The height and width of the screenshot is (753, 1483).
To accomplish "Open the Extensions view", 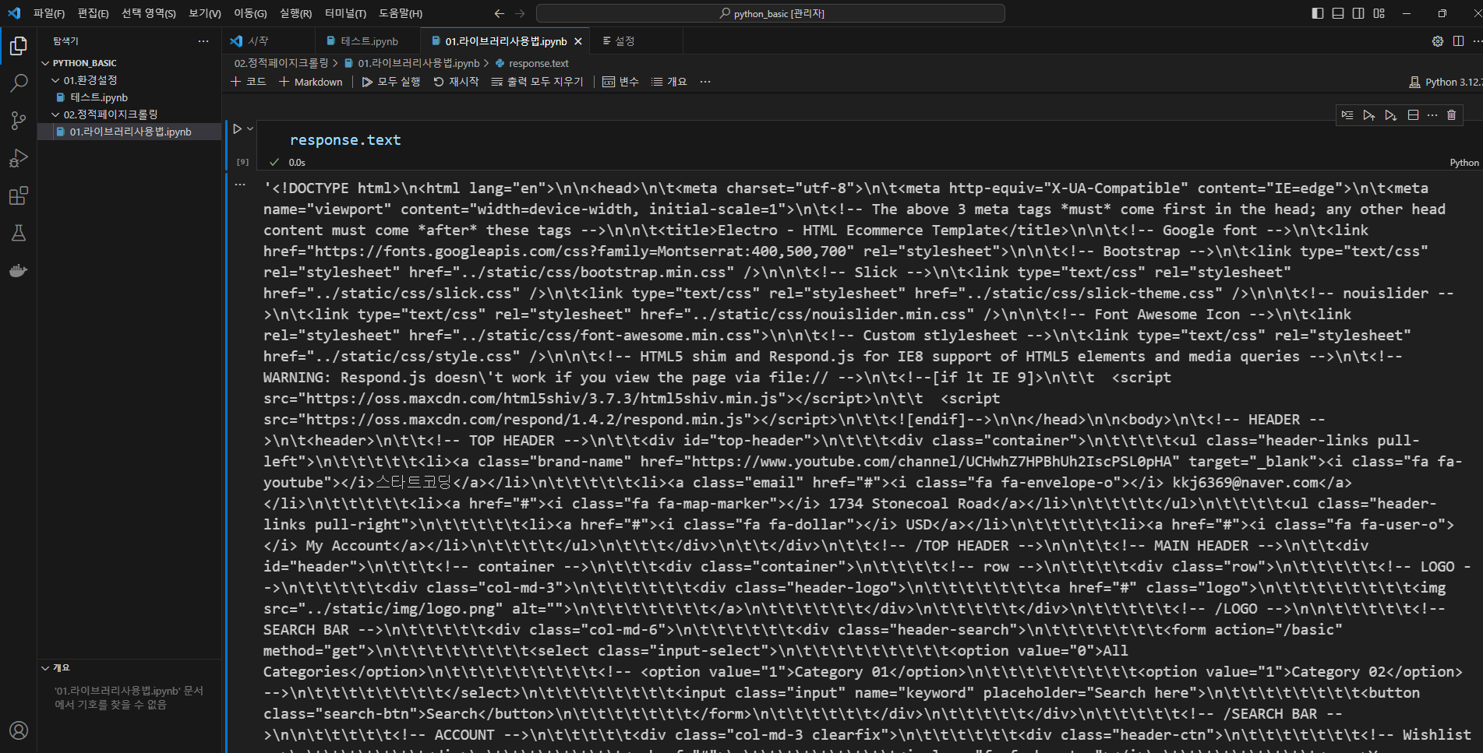I will tap(19, 195).
